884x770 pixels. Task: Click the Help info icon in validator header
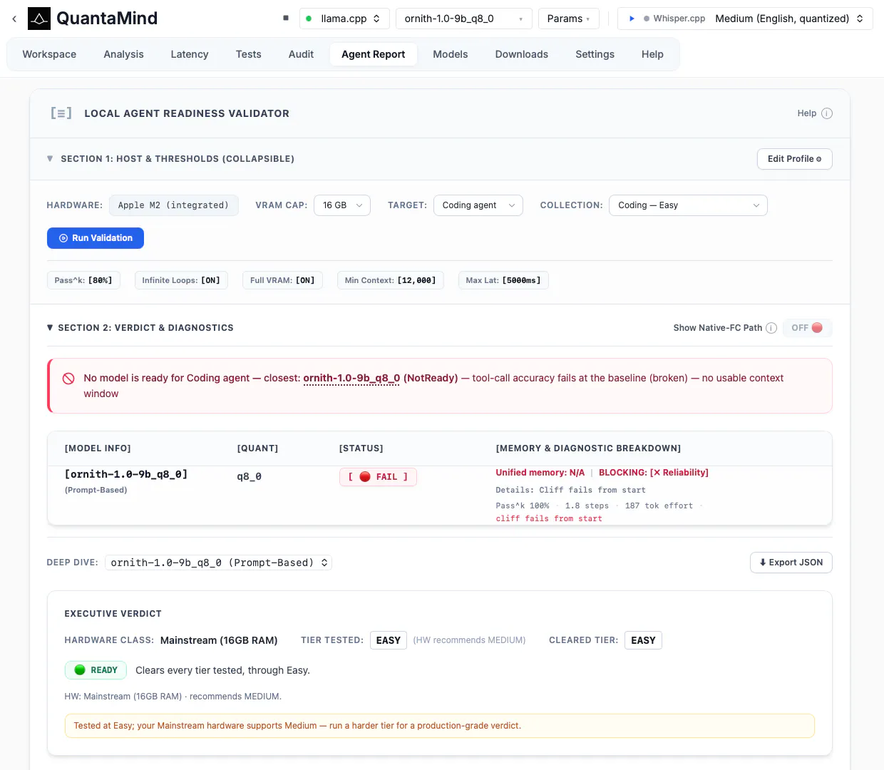(827, 113)
